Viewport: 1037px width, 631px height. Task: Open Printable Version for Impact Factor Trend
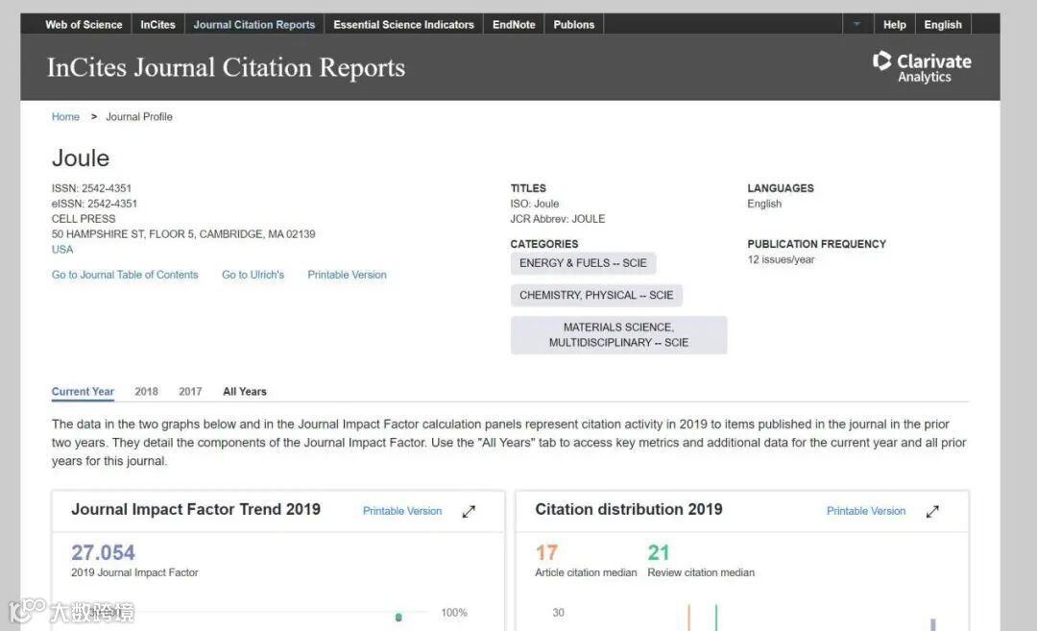pyautogui.click(x=402, y=511)
